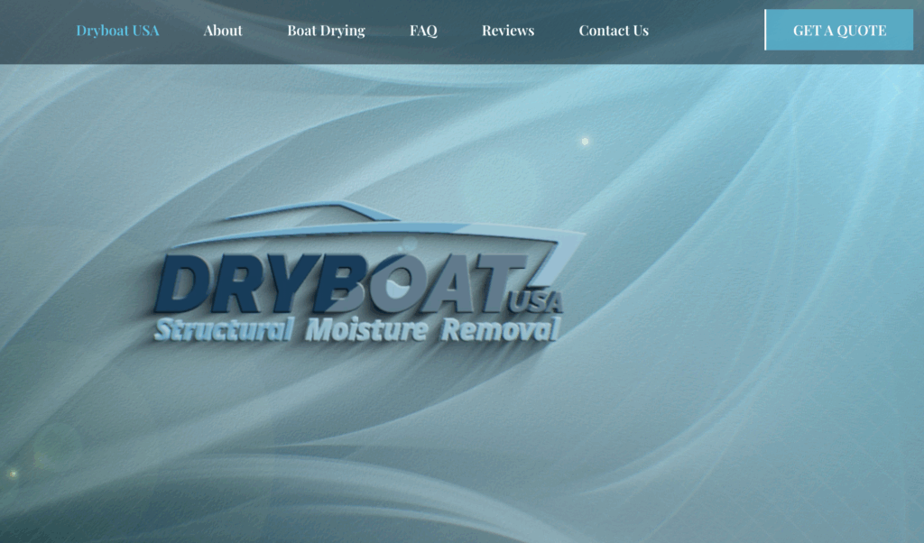The width and height of the screenshot is (924, 543).
Task: Open the FAQ page
Action: [x=422, y=31]
